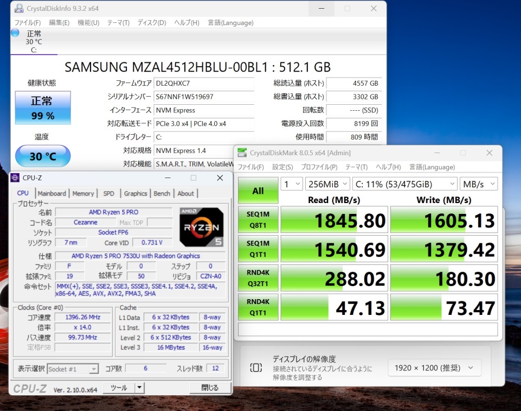Switch to the Graphics tab in CPU-Z
The width and height of the screenshot is (521, 411).
pyautogui.click(x=136, y=193)
